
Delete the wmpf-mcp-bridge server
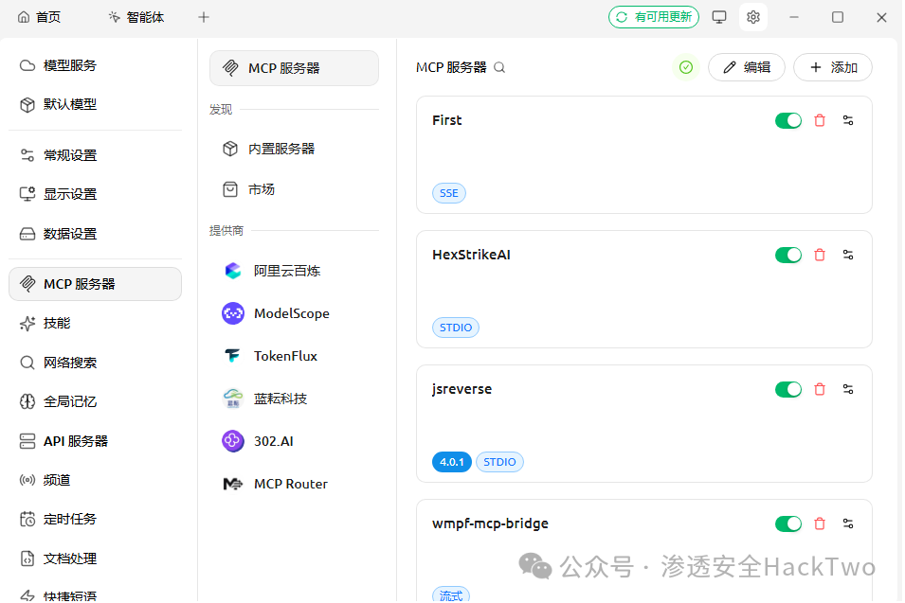pyautogui.click(x=820, y=524)
